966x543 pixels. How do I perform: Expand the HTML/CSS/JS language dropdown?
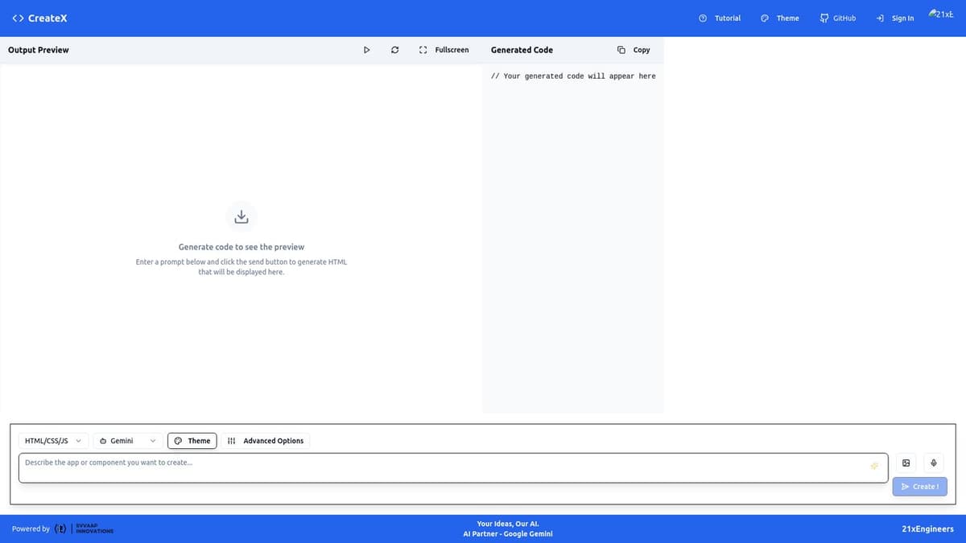click(52, 441)
